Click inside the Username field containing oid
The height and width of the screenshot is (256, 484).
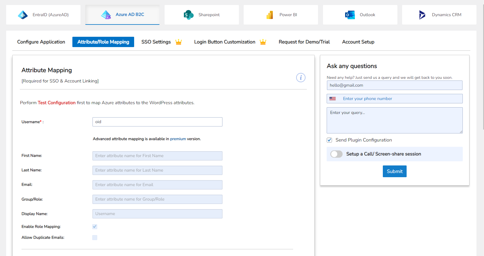pyautogui.click(x=157, y=122)
